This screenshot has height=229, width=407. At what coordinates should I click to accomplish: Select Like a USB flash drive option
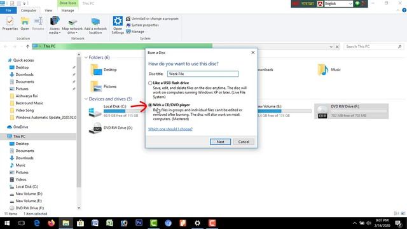[x=150, y=83]
